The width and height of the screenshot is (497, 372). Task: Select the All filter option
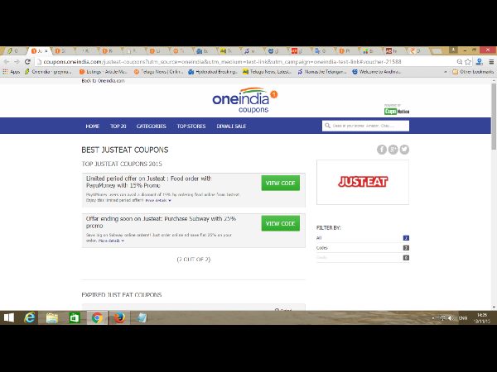(320, 237)
